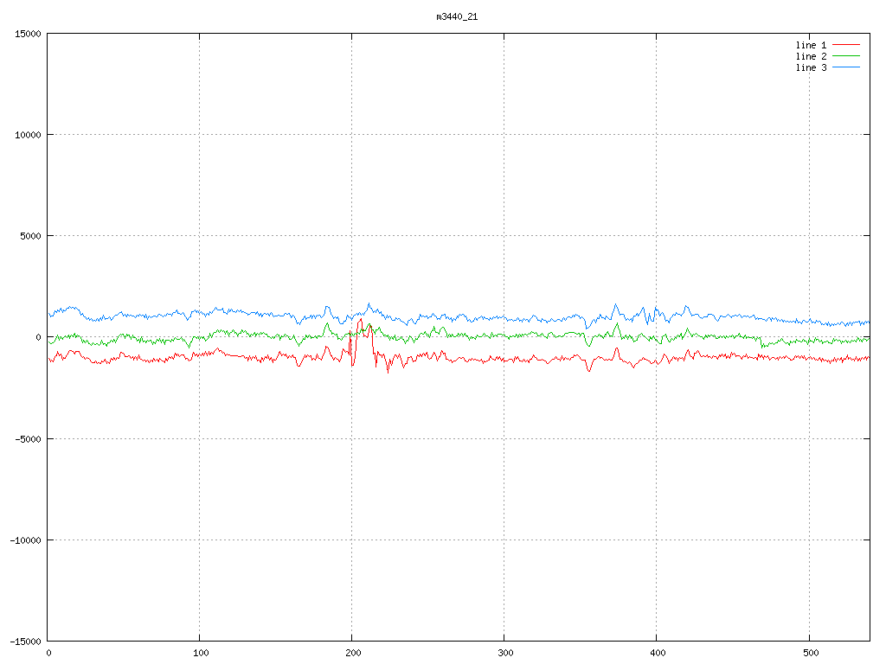Image resolution: width=886 pixels, height=664 pixels.
Task: Click the line 1 legend color sample
Action: [x=846, y=44]
